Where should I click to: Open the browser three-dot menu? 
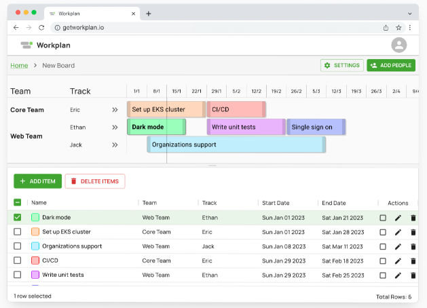410,28
